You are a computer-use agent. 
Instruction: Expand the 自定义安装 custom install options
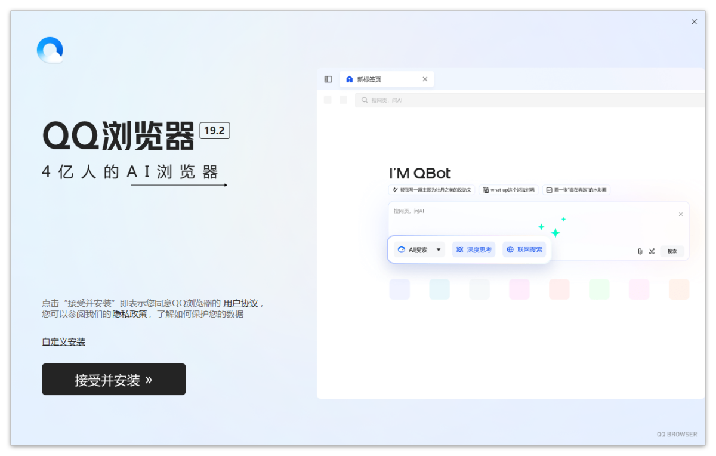(x=63, y=341)
